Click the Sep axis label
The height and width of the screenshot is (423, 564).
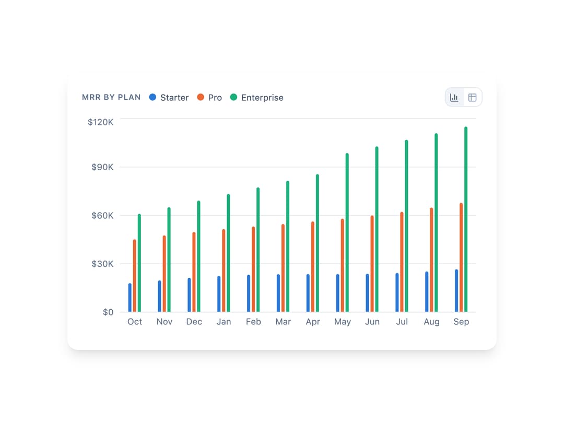(461, 322)
